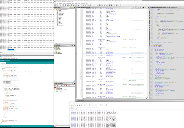Click the Listing panel horizontal scrollbar
This screenshot has width=184, height=128.
115,99
